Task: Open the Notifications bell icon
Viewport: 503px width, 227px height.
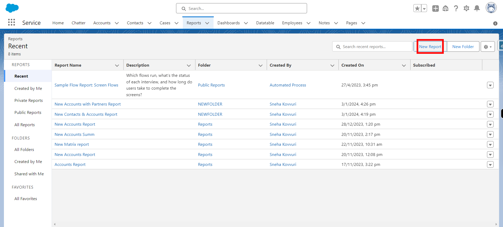Action: tap(477, 8)
